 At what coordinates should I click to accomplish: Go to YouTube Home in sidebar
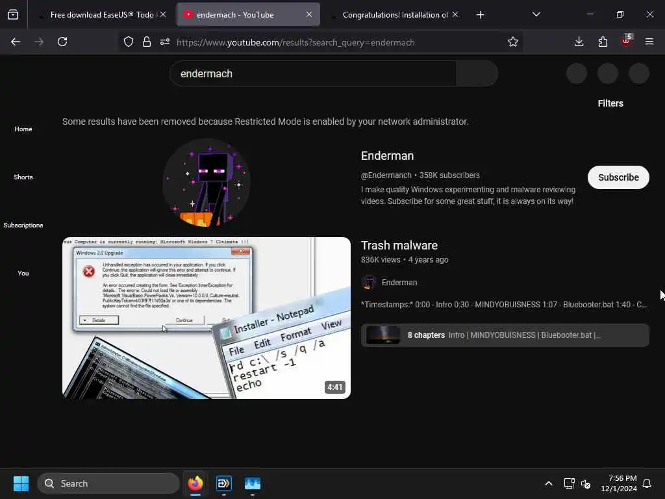click(23, 129)
